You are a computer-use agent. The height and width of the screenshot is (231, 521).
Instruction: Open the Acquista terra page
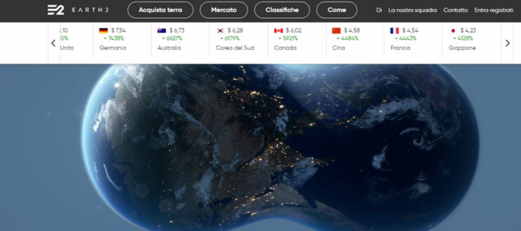(x=160, y=10)
